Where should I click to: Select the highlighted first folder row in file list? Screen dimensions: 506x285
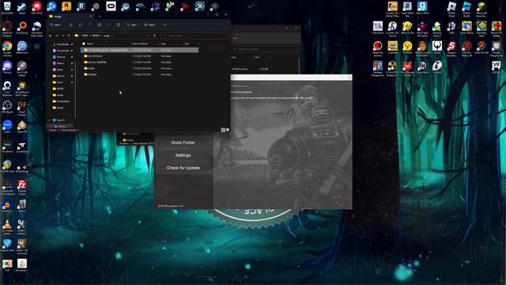tap(139, 50)
